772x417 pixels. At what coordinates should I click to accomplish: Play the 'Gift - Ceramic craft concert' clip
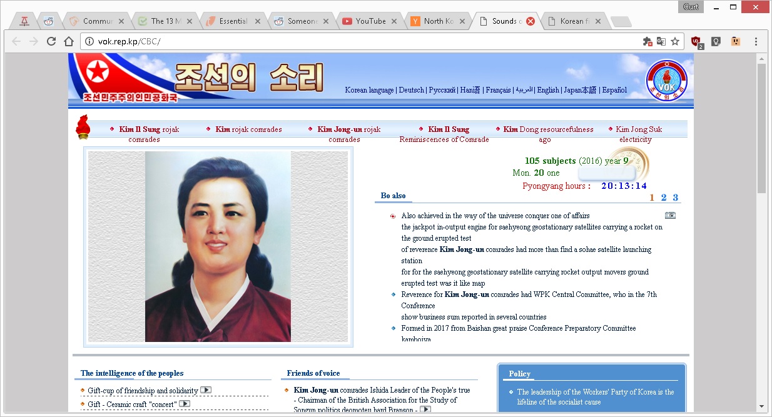(185, 404)
